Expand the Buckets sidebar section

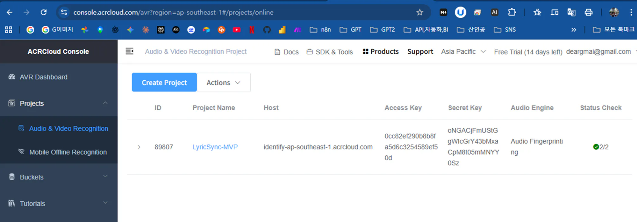tap(59, 177)
